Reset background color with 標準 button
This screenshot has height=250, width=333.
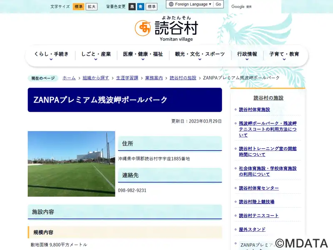152,7
